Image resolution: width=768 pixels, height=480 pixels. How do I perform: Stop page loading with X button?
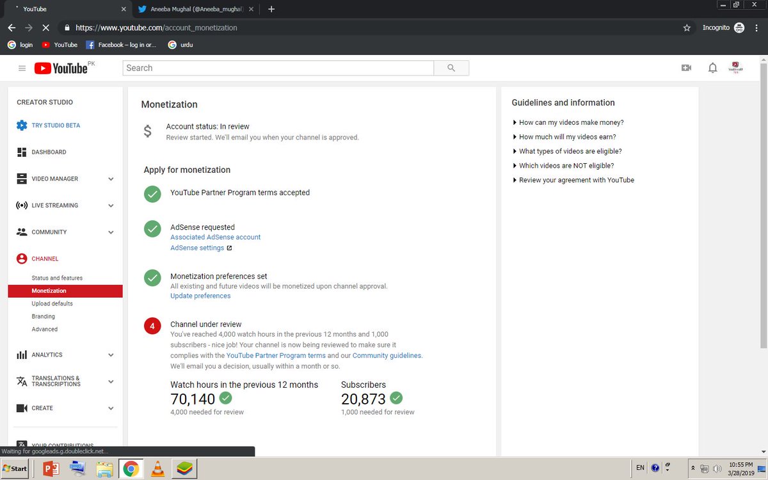point(47,28)
